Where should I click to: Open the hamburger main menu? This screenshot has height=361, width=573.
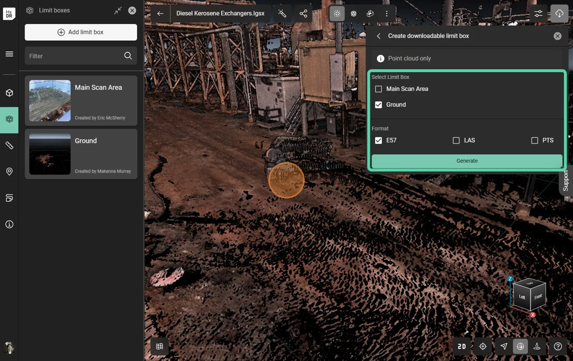pos(9,54)
